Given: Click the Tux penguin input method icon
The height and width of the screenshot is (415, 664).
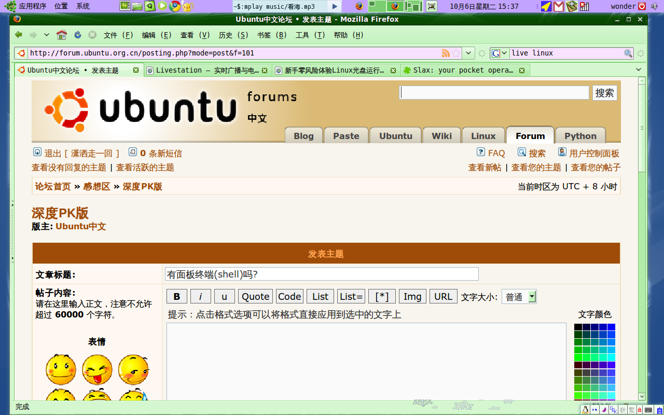Looking at the screenshot, I should 586,410.
